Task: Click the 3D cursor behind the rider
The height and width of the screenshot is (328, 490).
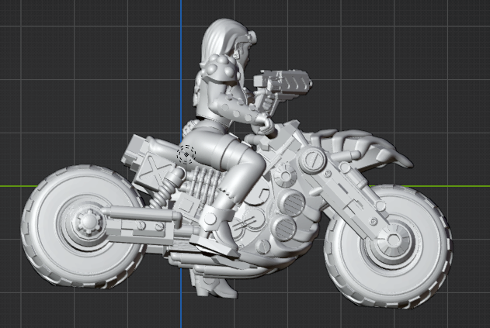Action: click(x=186, y=154)
